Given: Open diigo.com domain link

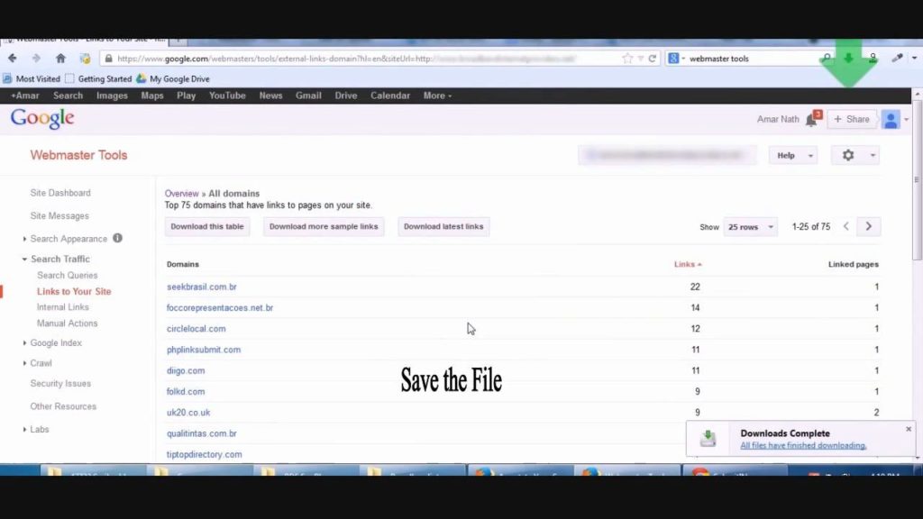Looking at the screenshot, I should (x=186, y=370).
